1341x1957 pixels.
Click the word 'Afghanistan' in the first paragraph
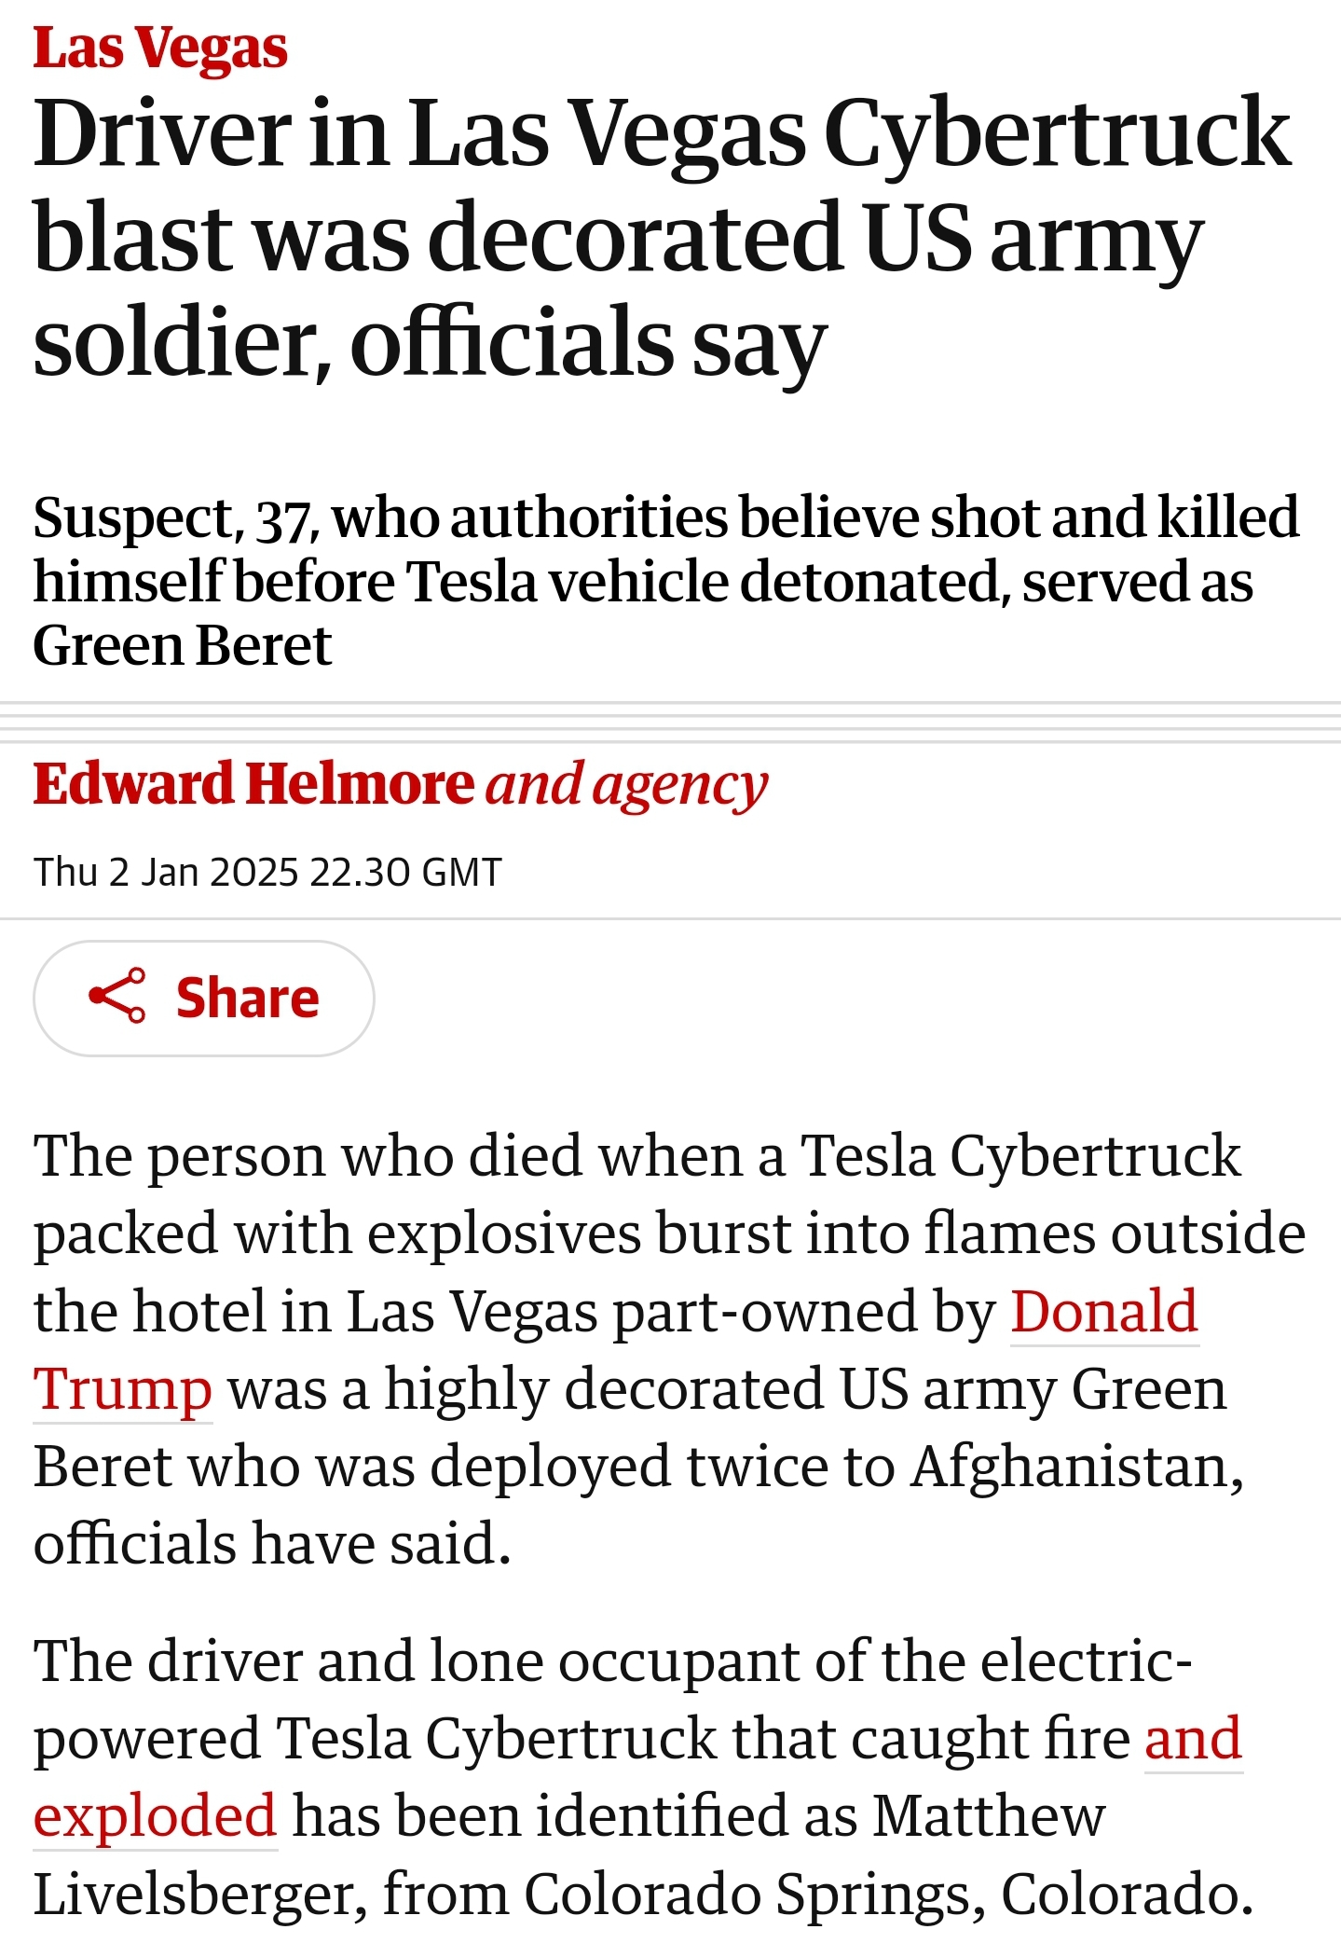pos(1076,1466)
